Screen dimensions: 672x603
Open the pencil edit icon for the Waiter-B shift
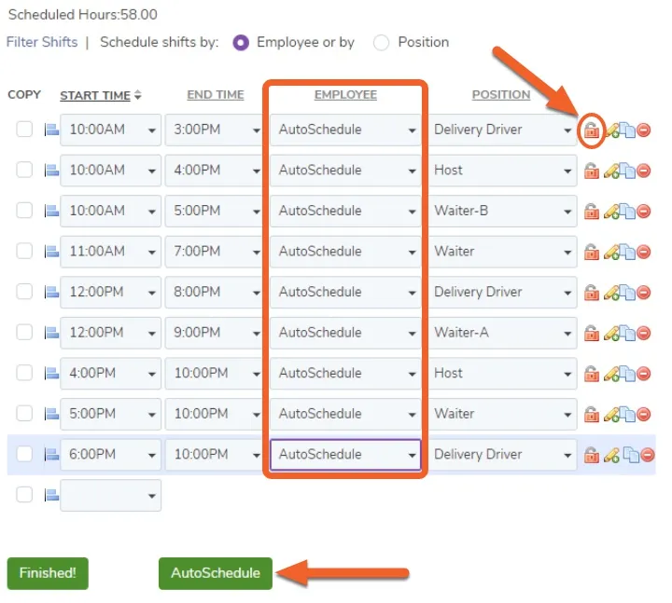point(611,211)
